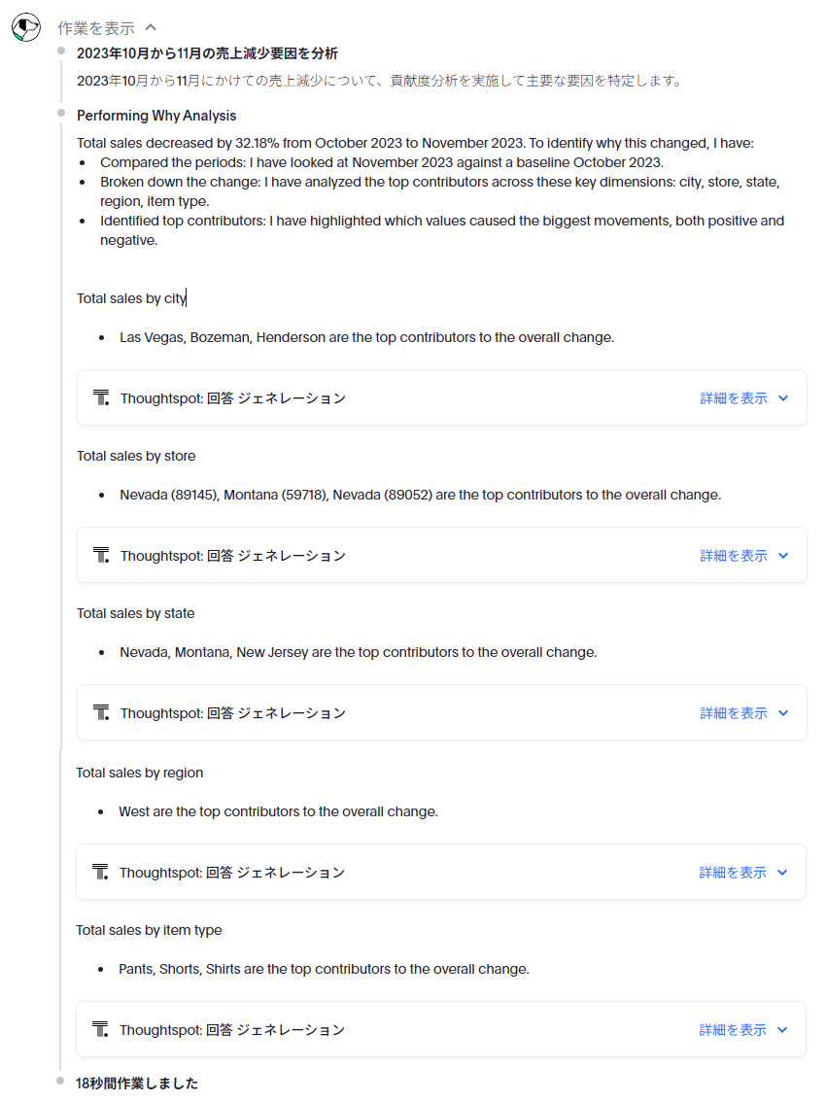Click the store Thoughtspot 回答 ジェネレーション card title
Viewport: 826px width, 1102px height.
[x=232, y=556]
